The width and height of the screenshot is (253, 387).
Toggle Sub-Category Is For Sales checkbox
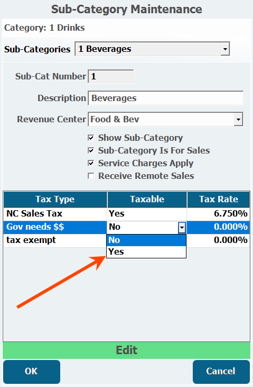tap(91, 150)
